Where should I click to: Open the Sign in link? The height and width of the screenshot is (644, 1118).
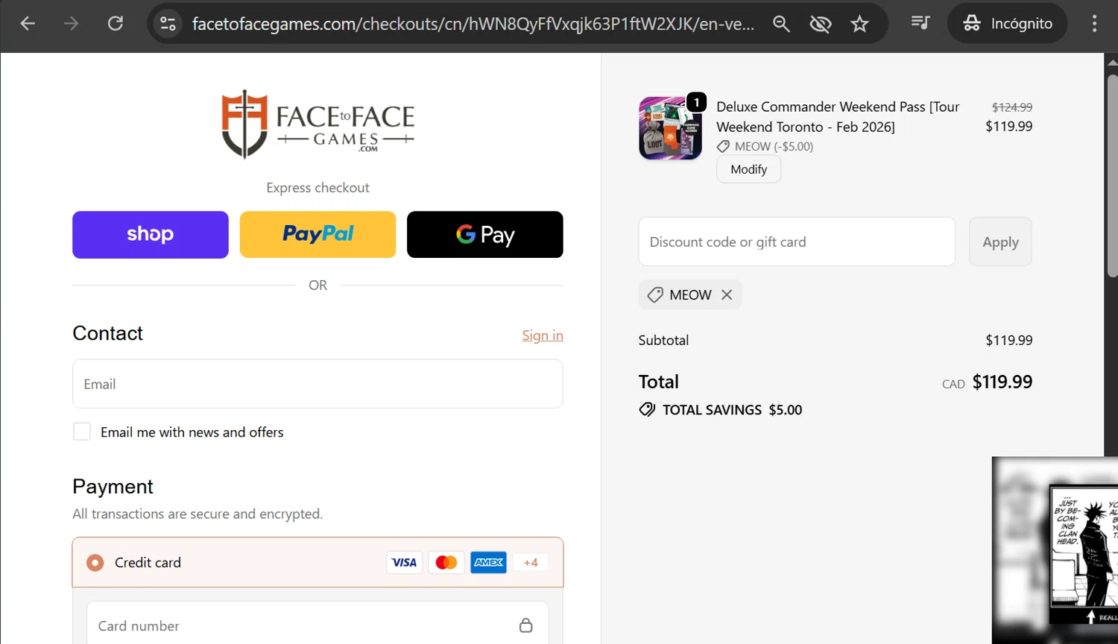[x=543, y=335]
